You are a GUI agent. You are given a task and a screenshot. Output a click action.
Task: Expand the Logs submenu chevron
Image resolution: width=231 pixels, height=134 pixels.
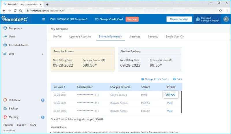43,54
